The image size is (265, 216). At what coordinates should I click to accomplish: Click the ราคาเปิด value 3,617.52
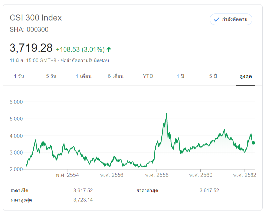(x=83, y=190)
